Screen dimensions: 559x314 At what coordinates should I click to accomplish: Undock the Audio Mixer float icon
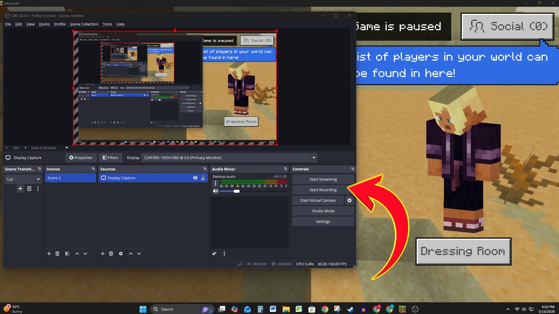(x=286, y=169)
